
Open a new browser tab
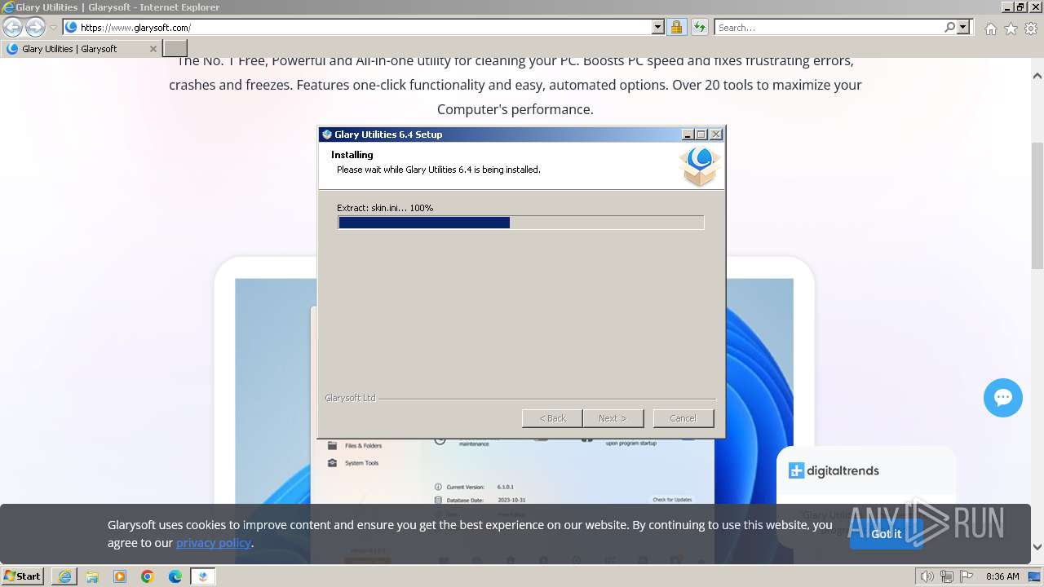(x=175, y=49)
